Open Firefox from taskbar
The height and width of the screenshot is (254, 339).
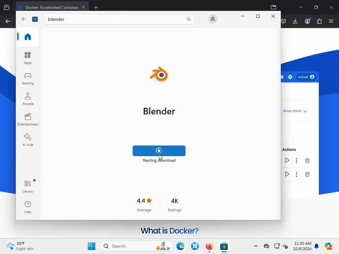pos(209,246)
